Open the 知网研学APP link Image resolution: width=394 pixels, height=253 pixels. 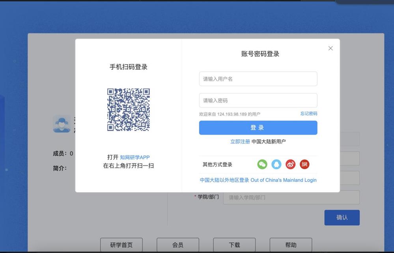click(134, 157)
